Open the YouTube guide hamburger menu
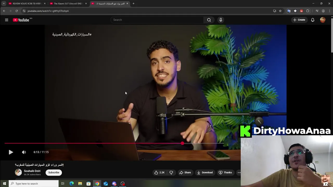 click(x=7, y=20)
